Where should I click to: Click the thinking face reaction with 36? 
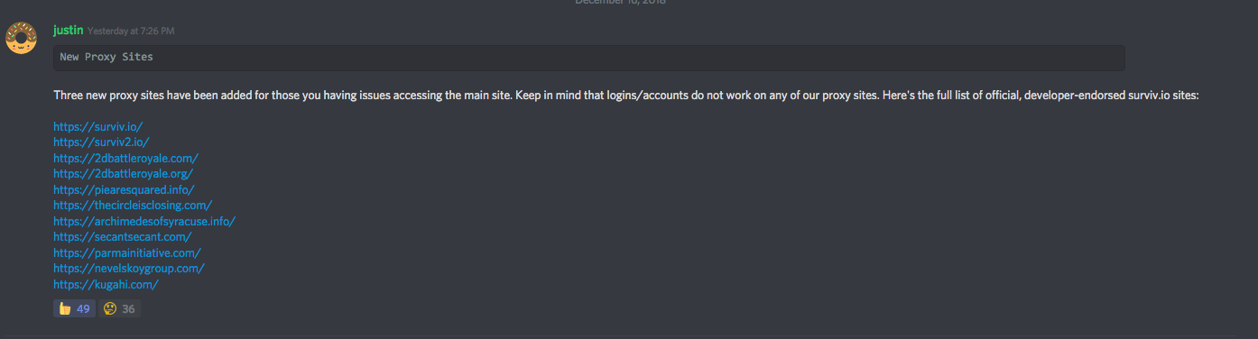pos(119,308)
